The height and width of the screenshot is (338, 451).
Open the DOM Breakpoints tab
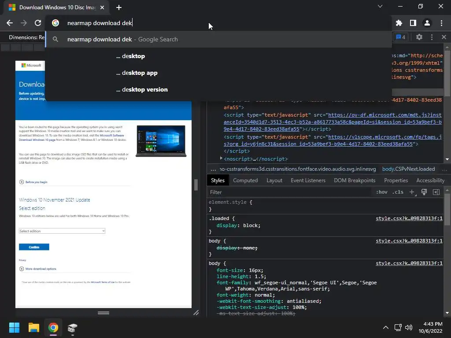pyautogui.click(x=355, y=180)
